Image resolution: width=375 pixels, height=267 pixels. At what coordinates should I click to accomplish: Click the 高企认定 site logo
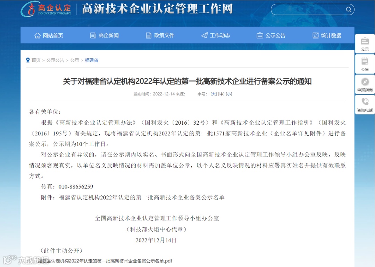tap(47, 9)
